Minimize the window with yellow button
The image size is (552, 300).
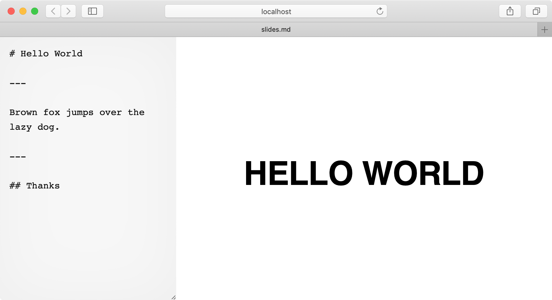click(23, 11)
